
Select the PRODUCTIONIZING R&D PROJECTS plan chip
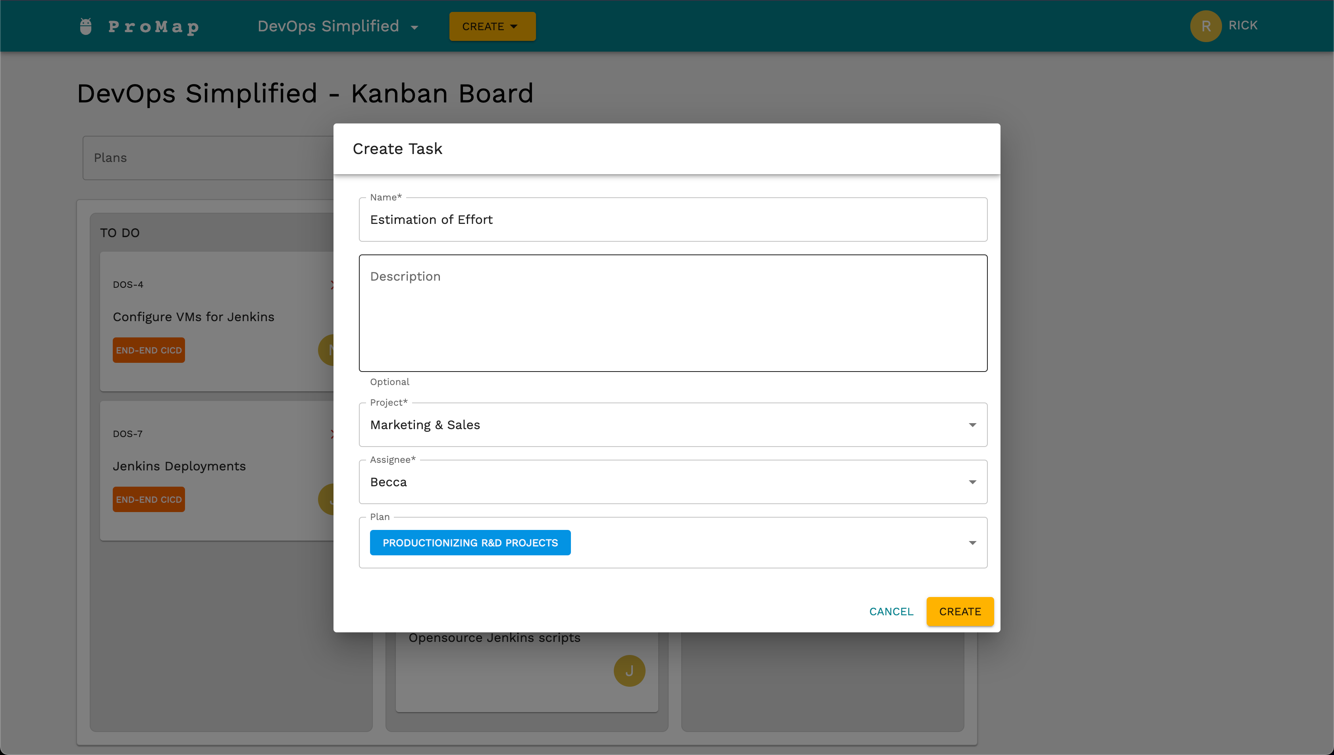[x=470, y=543]
